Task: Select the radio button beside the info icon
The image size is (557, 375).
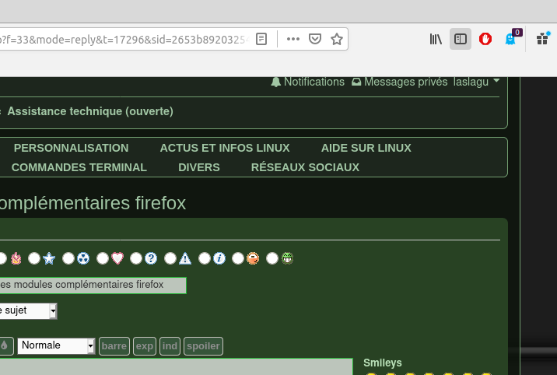Action: [x=205, y=258]
